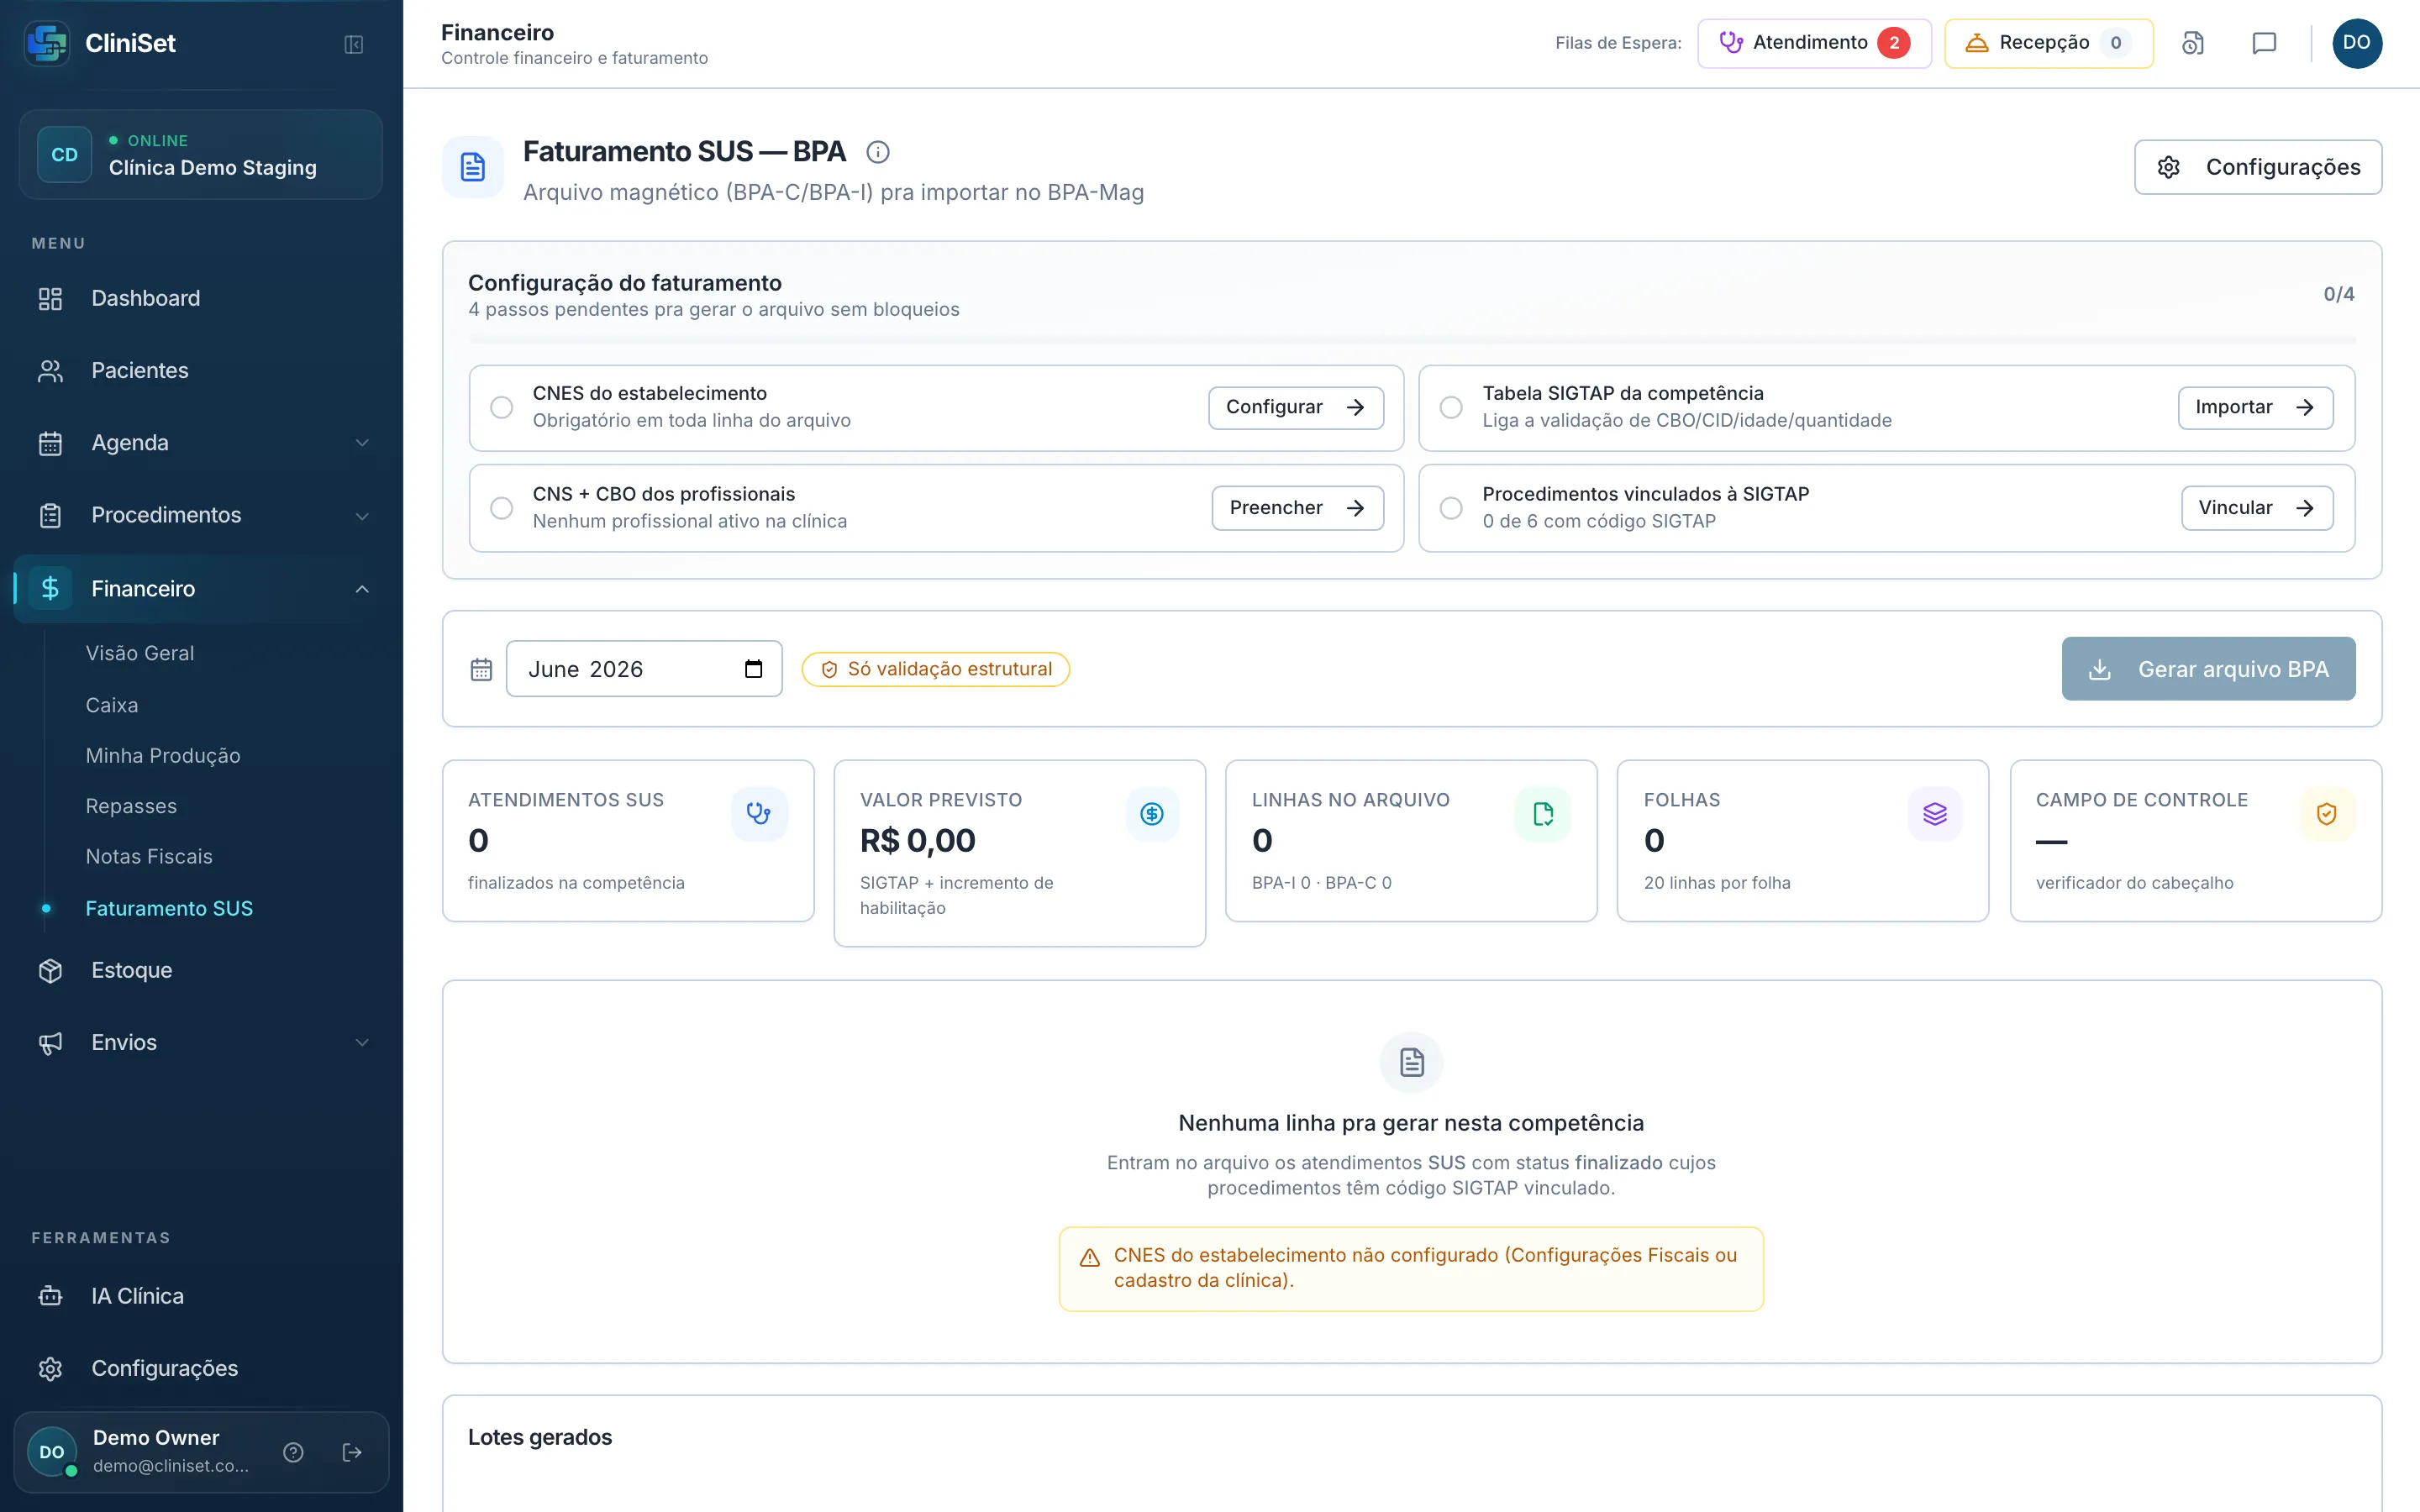Expand the Envios submenu chevron
This screenshot has height=1512, width=2420.
click(362, 1042)
